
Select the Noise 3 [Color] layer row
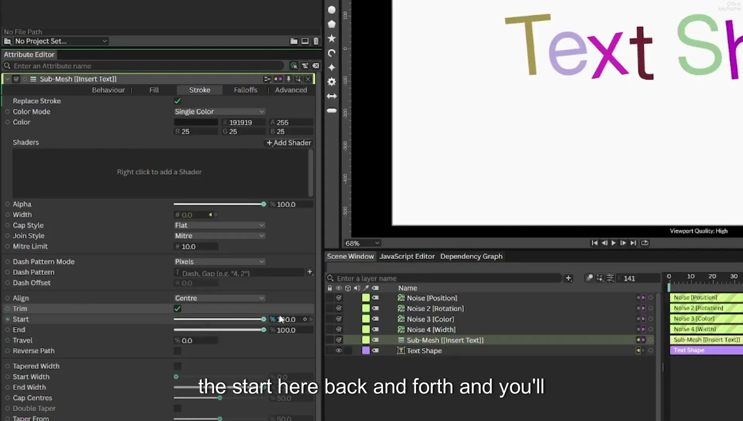click(490, 319)
